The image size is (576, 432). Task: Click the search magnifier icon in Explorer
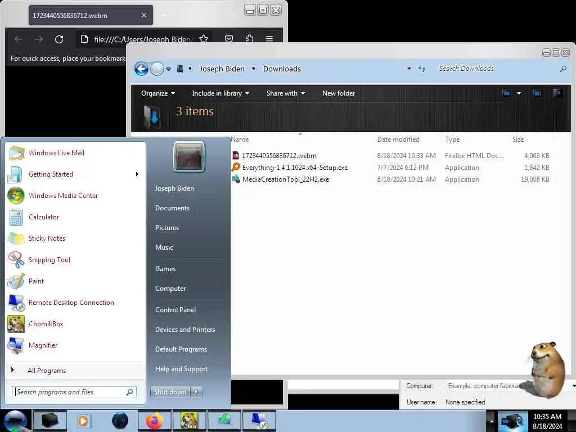coord(562,69)
